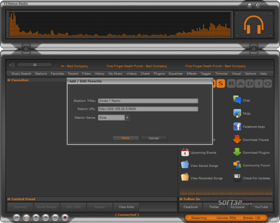This screenshot has width=280, height=223.
Task: Click the View Saved Songs label
Action: pos(204,166)
